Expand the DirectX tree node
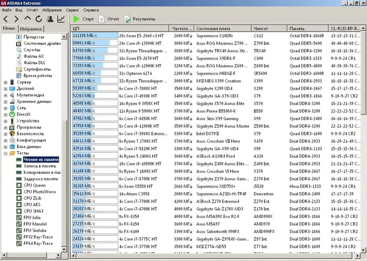Viewport: 367px width, 261px height. coord(6,115)
